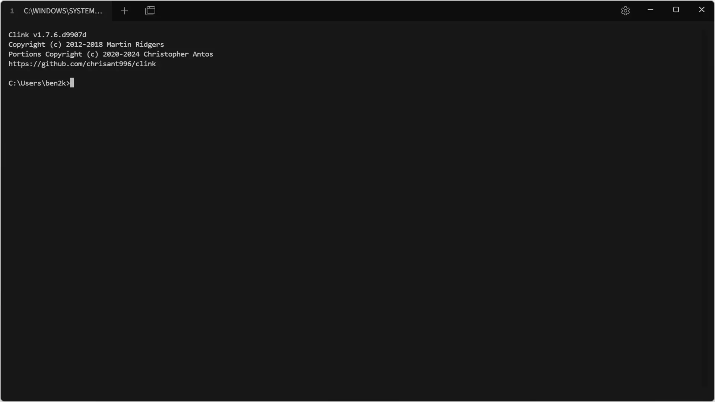The image size is (715, 402).
Task: Open the tab overview window icon
Action: click(150, 11)
